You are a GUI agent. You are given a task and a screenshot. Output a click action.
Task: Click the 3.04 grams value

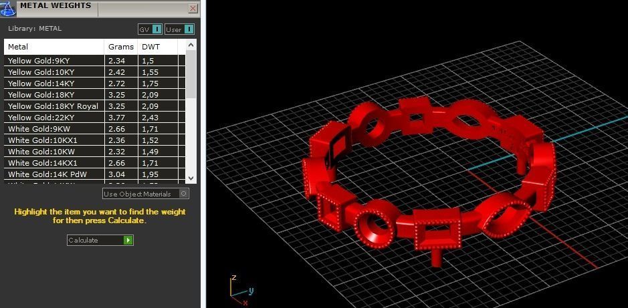click(x=116, y=174)
